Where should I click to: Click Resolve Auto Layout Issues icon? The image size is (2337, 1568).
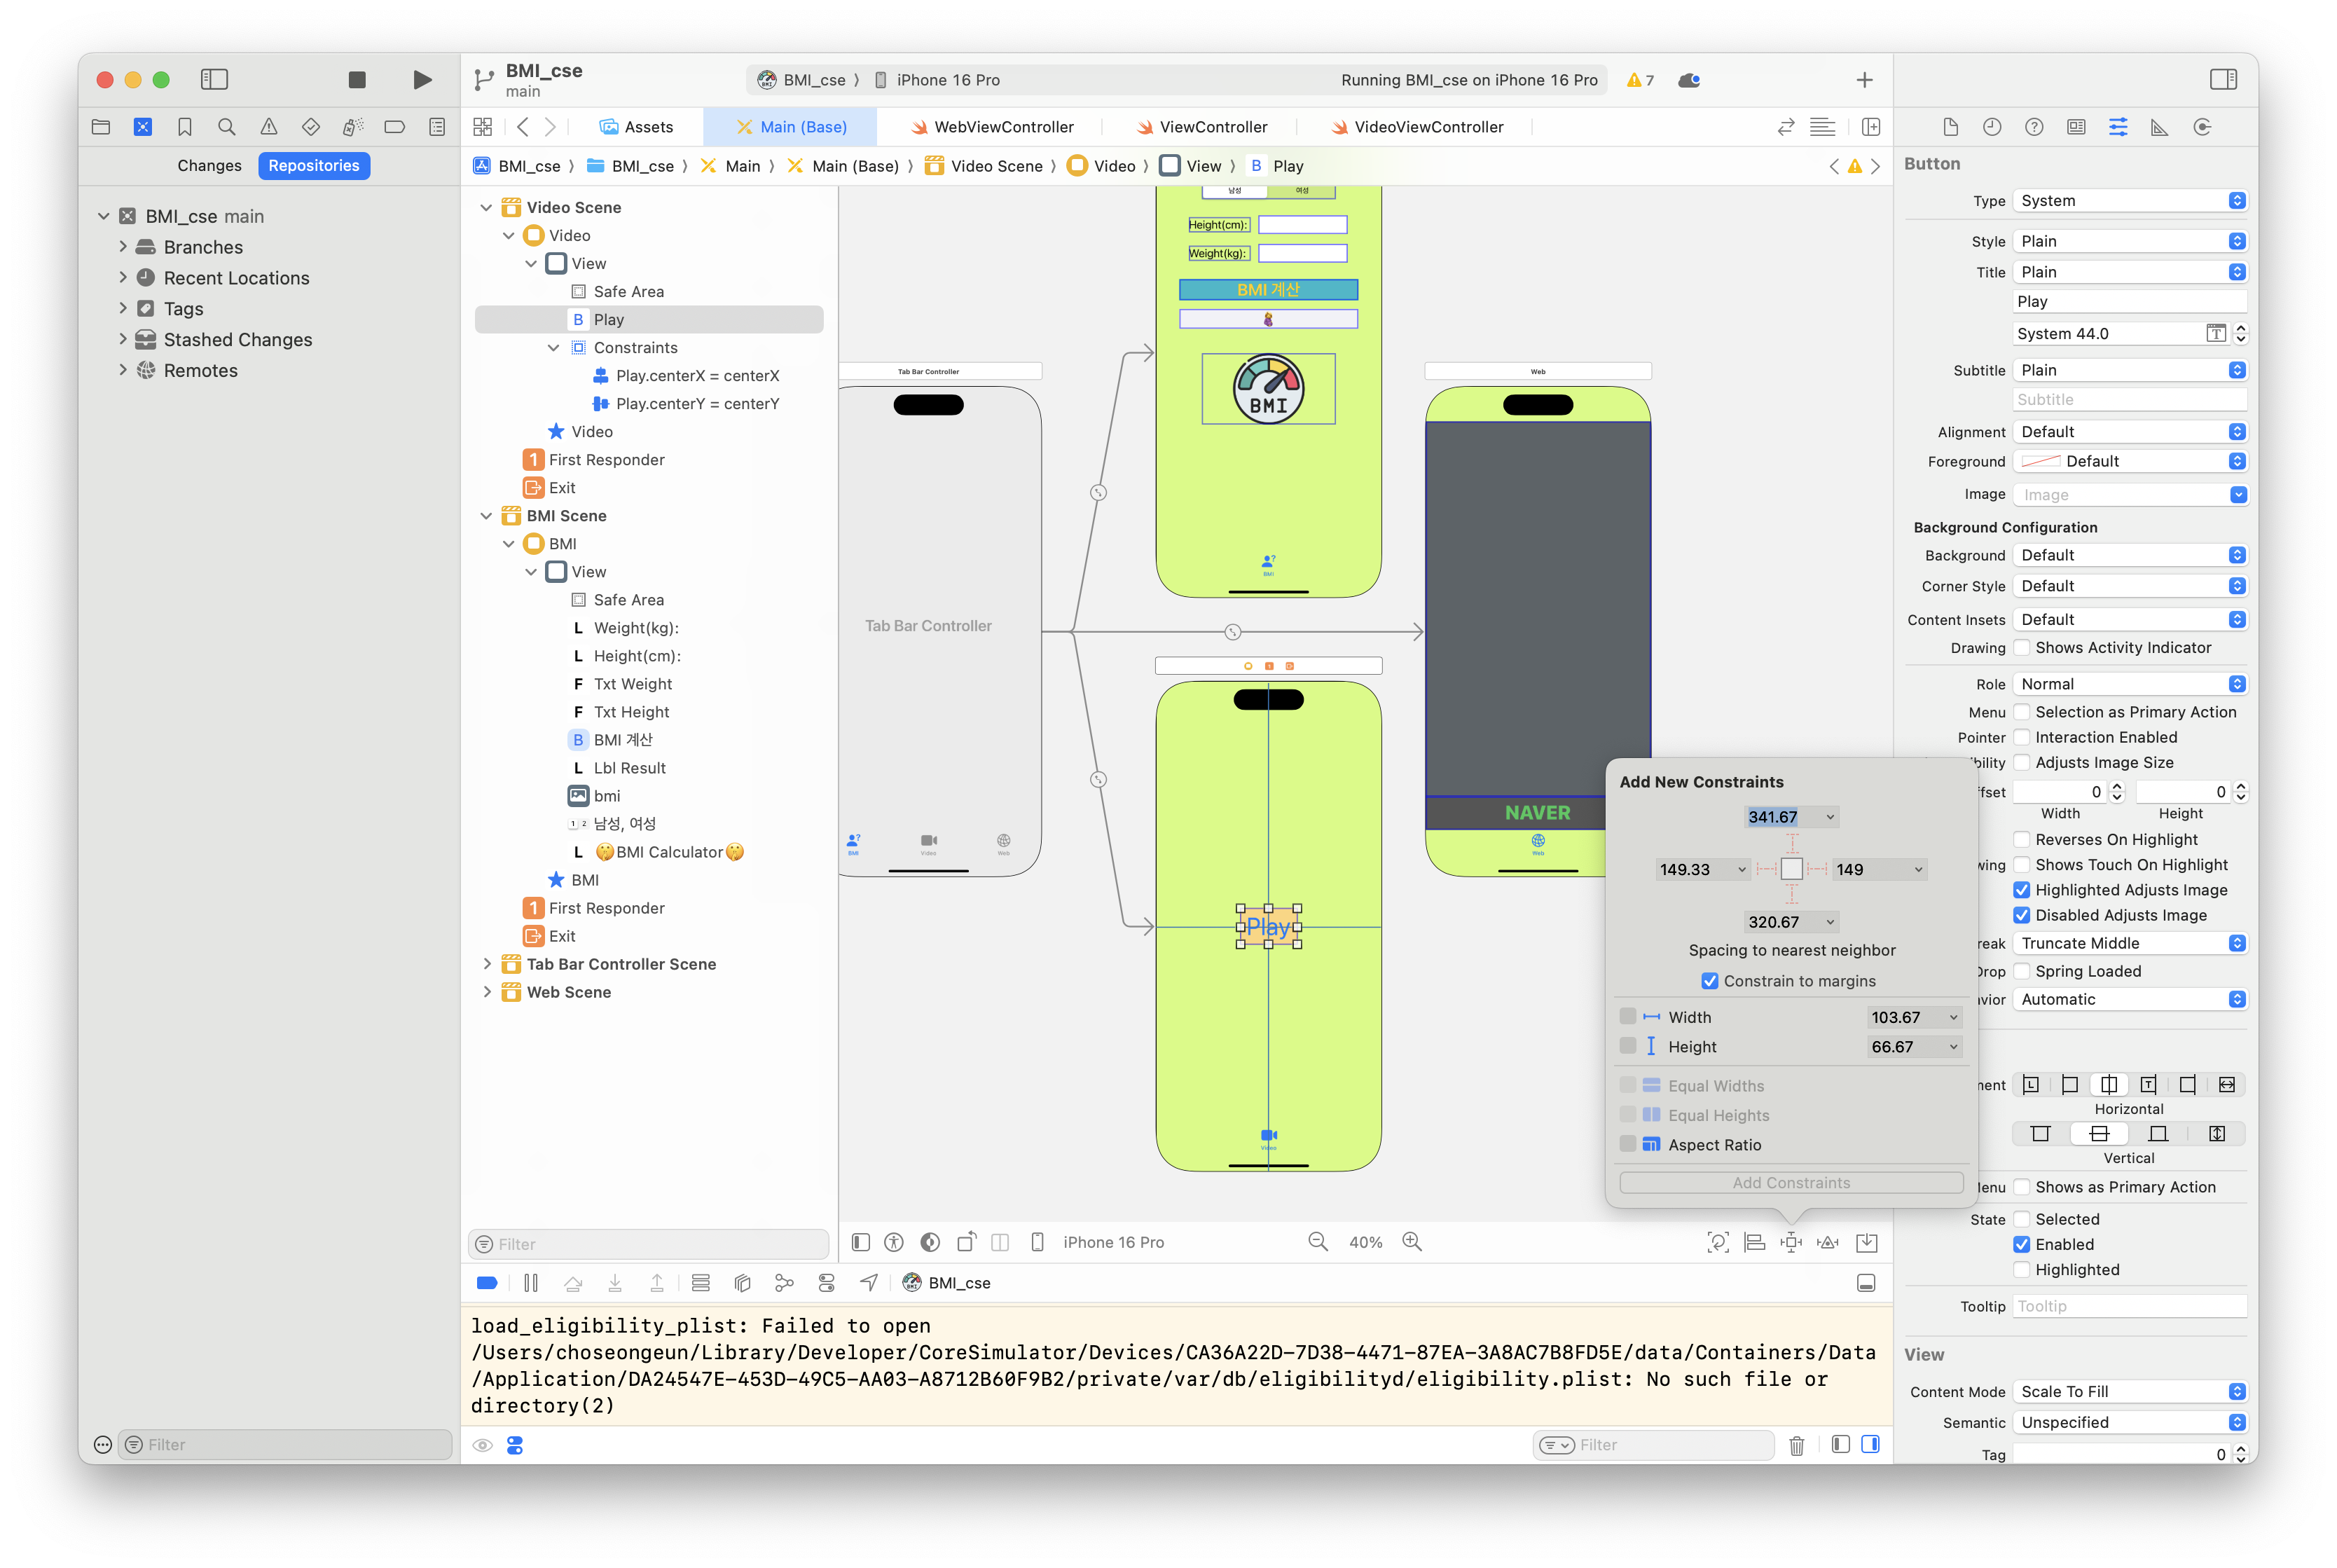pos(1828,1242)
